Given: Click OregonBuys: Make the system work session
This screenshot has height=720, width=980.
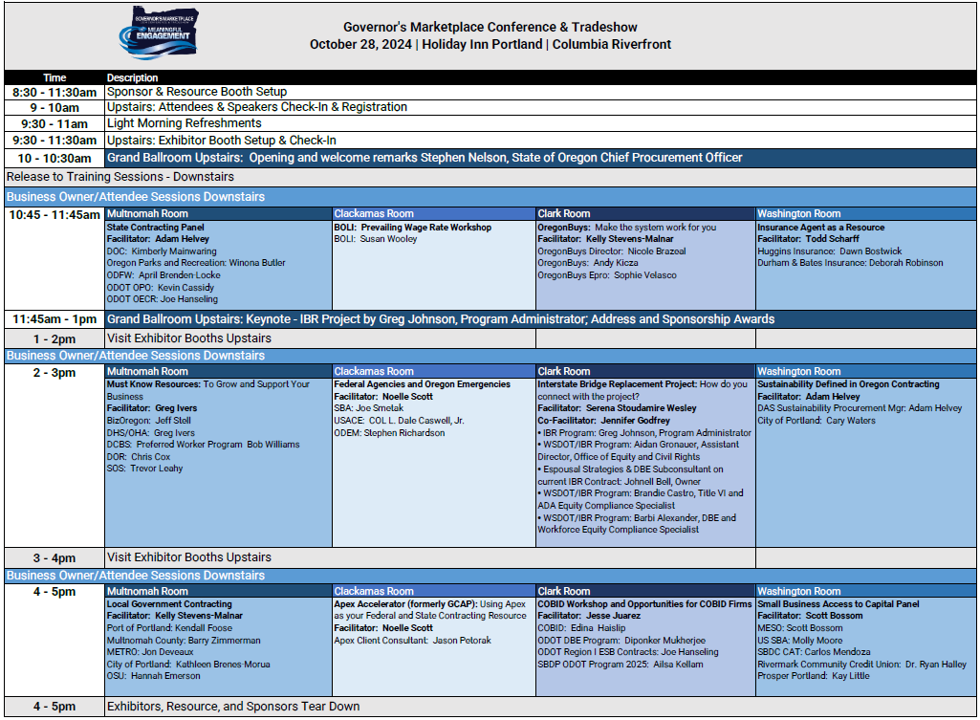Looking at the screenshot, I should [626, 228].
